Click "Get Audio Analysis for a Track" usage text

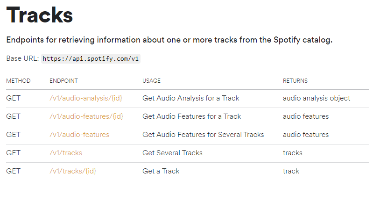point(190,98)
